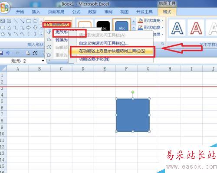Choose 在功能区上方显示快速访问工具栏(S) menu item
The image size is (217, 173).
[112, 51]
